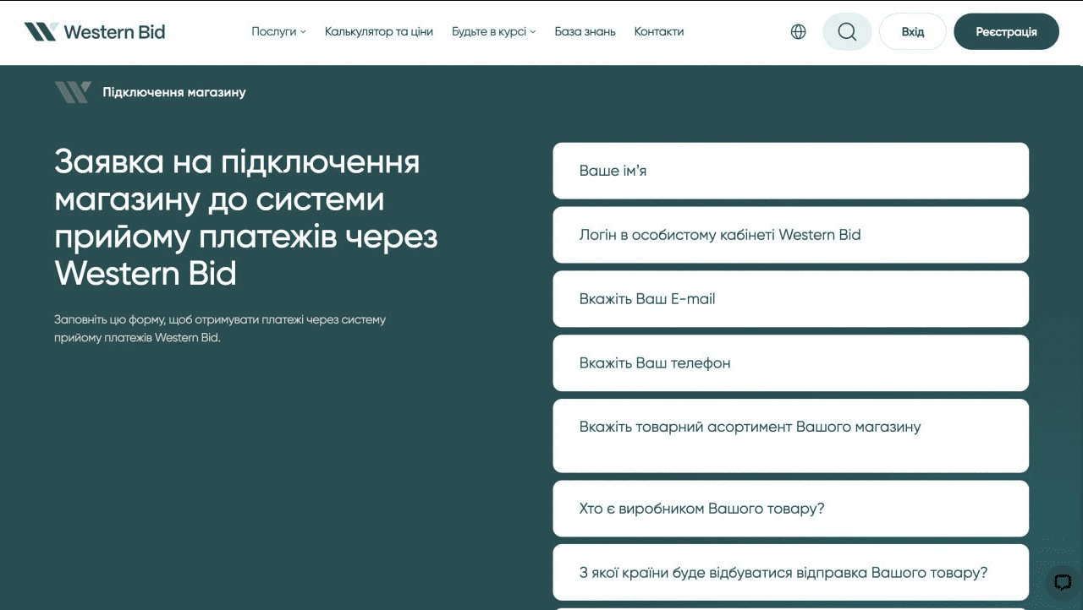Click the 'Вкажіть Ваш E-mail' field
This screenshot has height=610, width=1083.
click(x=790, y=299)
